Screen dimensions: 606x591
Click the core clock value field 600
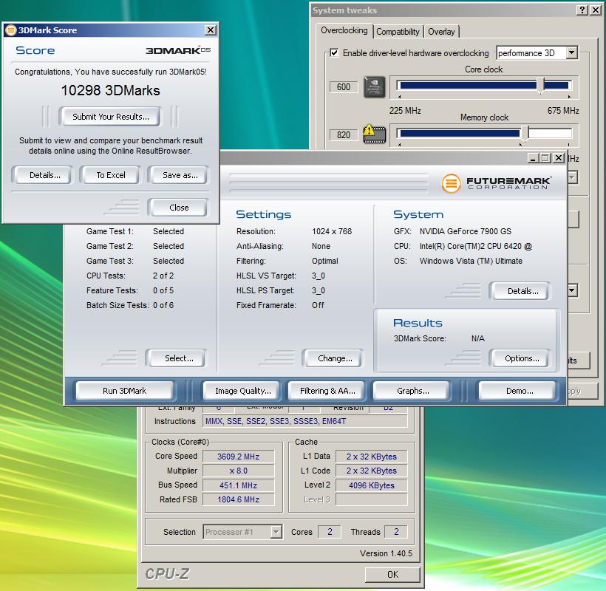[343, 87]
